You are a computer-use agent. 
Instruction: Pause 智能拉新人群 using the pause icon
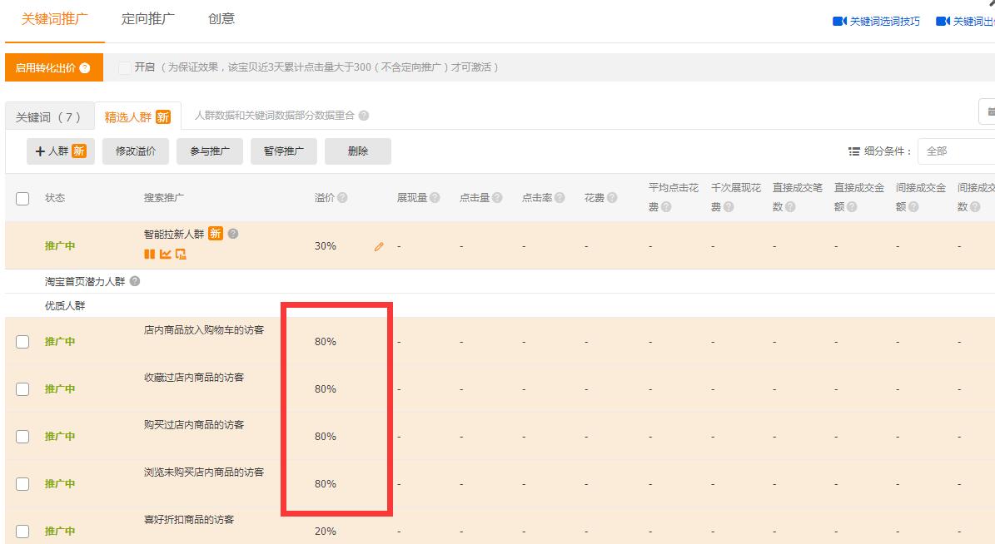151,254
